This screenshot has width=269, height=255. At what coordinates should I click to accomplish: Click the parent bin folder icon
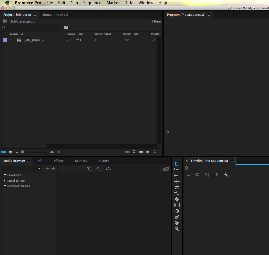tap(5, 21)
